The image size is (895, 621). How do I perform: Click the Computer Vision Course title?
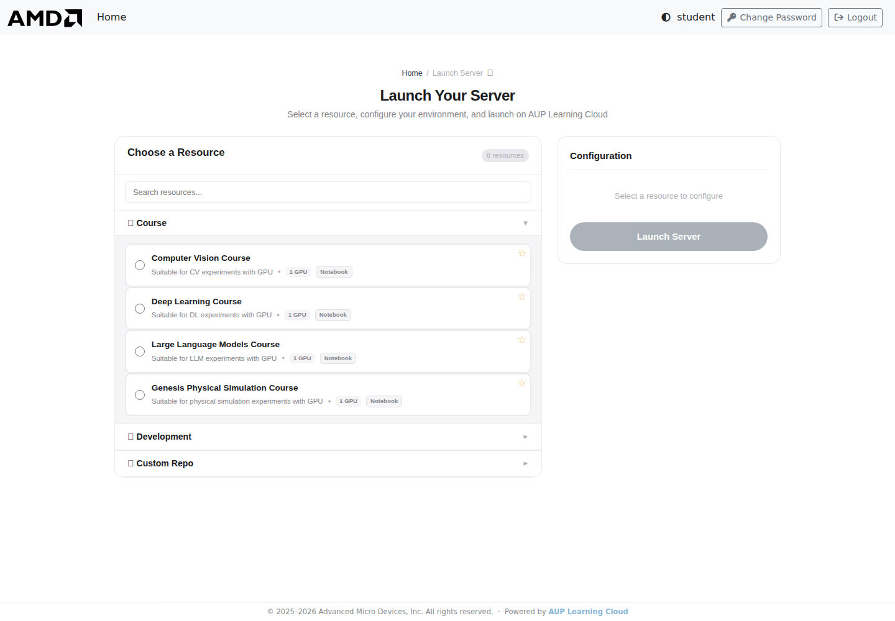[x=201, y=258]
